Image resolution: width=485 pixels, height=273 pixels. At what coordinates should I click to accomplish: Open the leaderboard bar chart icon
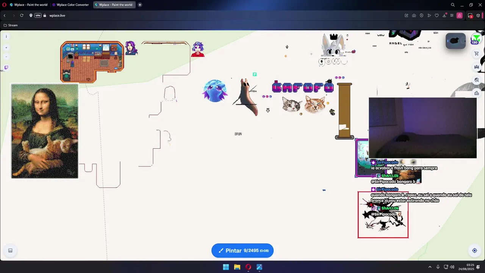coord(477,93)
